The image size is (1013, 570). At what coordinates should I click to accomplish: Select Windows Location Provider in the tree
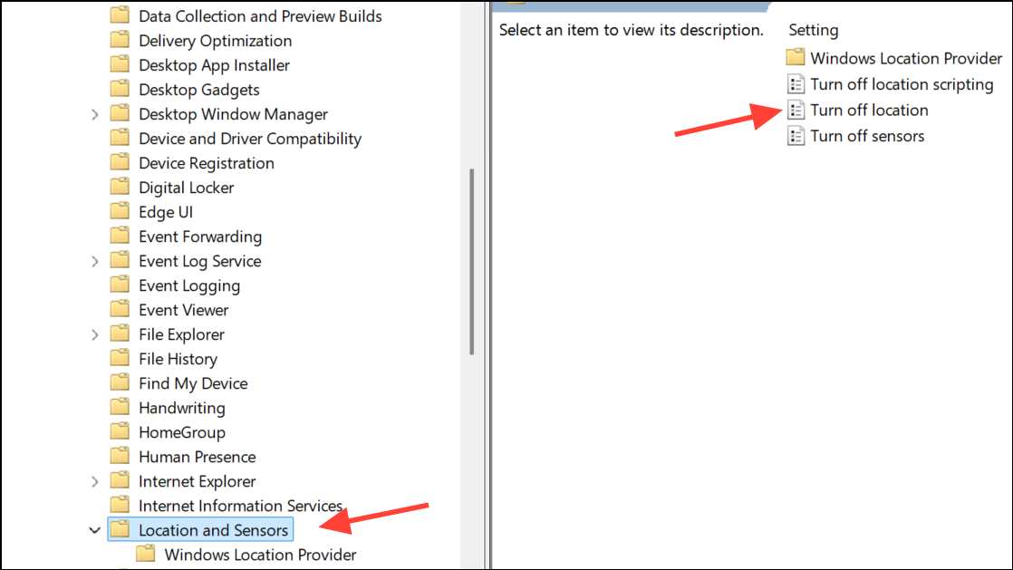pos(260,555)
